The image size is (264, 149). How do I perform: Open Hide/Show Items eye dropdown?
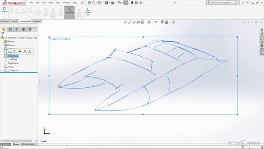pyautogui.click(x=156, y=22)
